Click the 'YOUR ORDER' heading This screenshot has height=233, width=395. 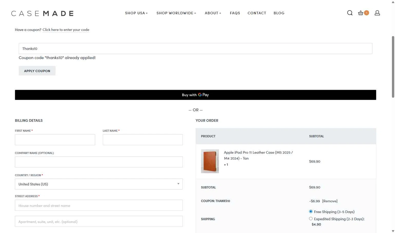tap(207, 120)
